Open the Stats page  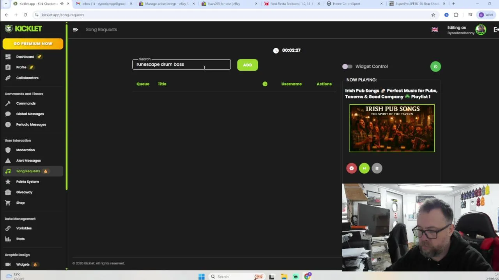[20, 239]
